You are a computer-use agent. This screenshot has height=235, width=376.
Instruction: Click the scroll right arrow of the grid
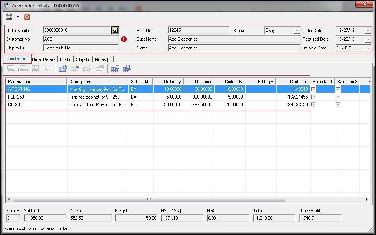367,199
